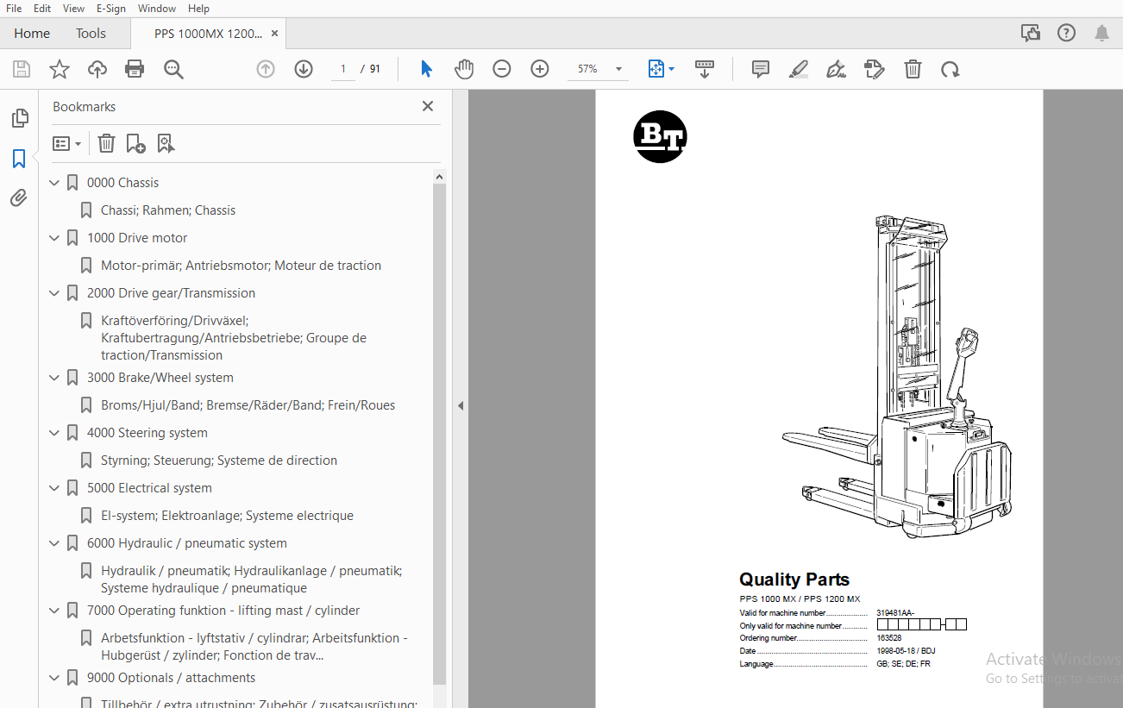Select the 5000 Electrical system bookmark
This screenshot has height=708, width=1123.
[x=148, y=488]
